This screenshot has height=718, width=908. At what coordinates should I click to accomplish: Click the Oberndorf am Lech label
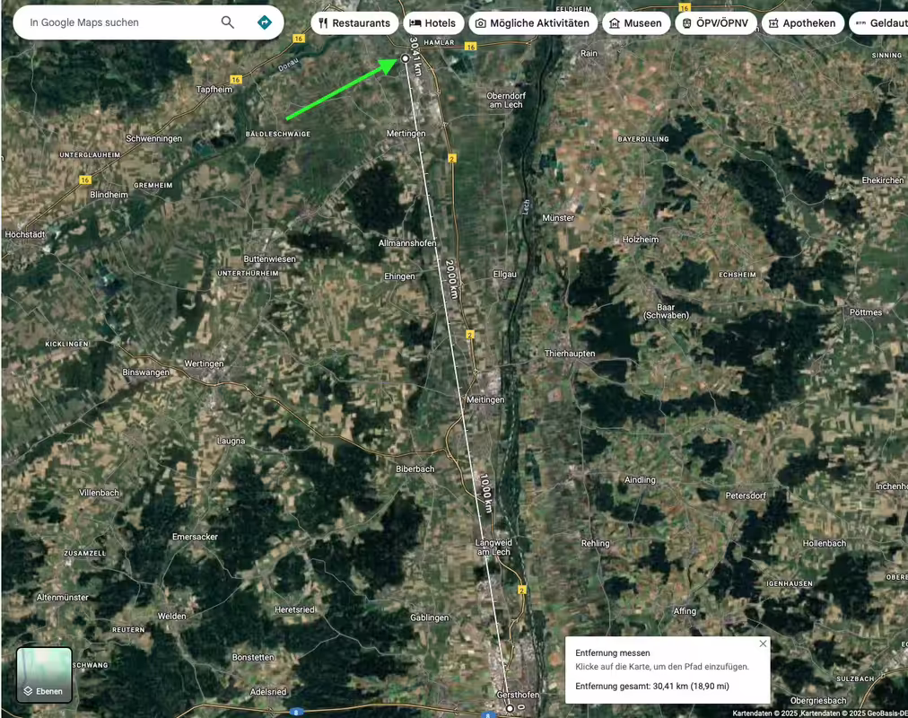(506, 101)
